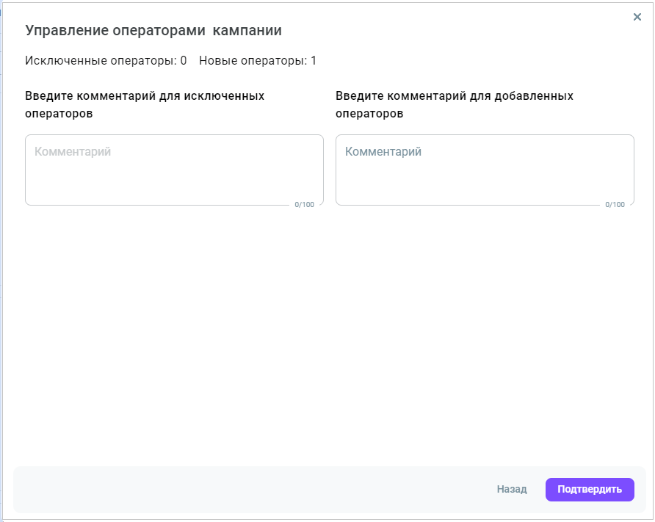Click the Подтвердить button
655x522 pixels.
pos(589,490)
